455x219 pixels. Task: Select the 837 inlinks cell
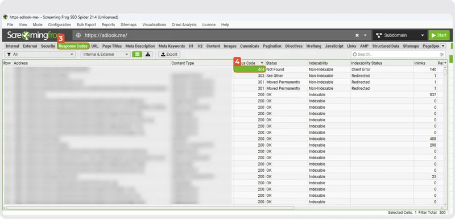[425, 94]
